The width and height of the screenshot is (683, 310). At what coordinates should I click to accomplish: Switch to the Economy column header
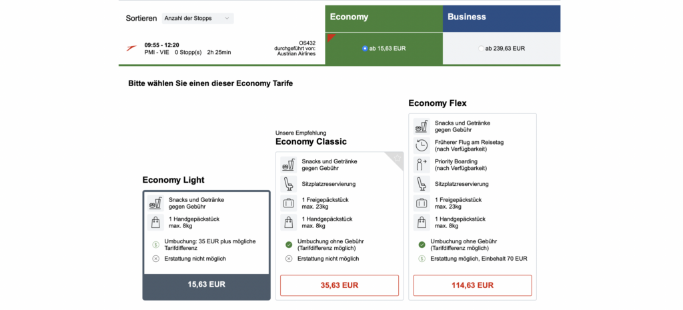pos(384,18)
